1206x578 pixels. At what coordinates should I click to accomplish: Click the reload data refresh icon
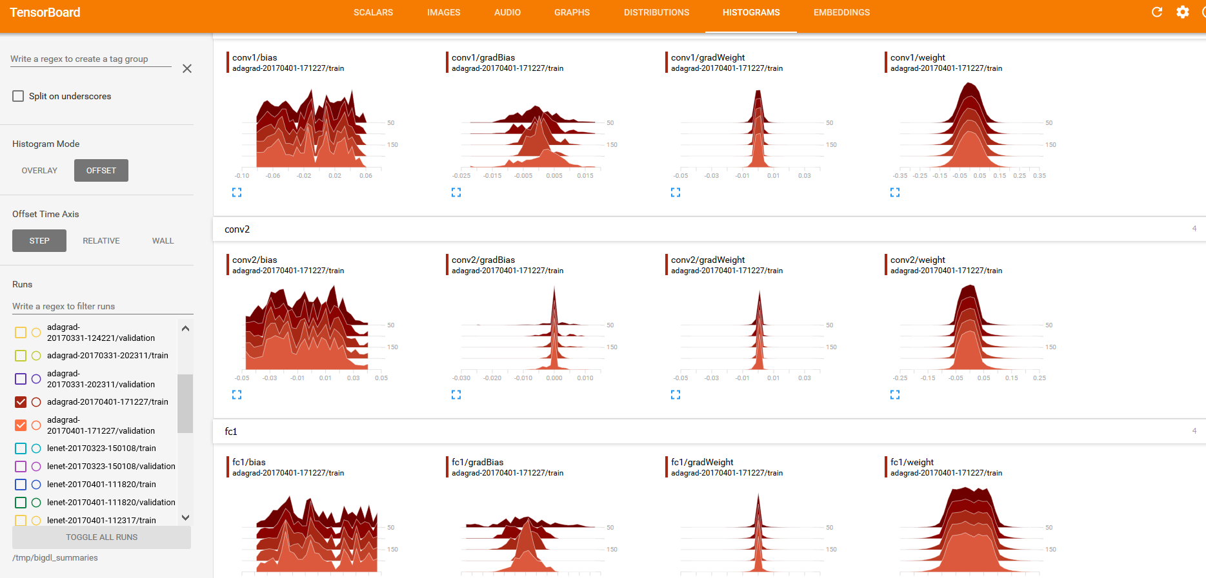click(x=1157, y=12)
